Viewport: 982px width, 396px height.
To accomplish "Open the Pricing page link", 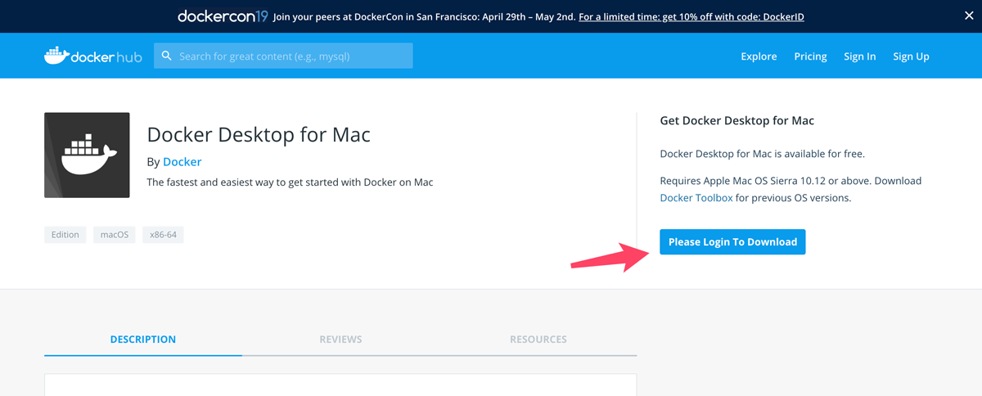I will [x=810, y=56].
